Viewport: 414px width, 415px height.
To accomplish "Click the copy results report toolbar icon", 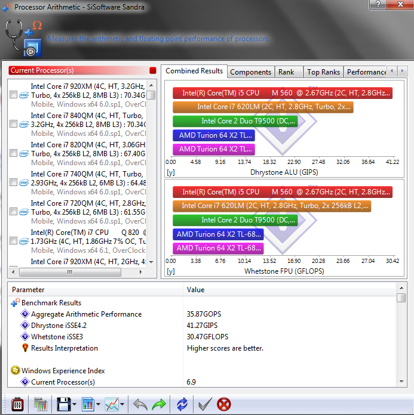I will pos(40,404).
